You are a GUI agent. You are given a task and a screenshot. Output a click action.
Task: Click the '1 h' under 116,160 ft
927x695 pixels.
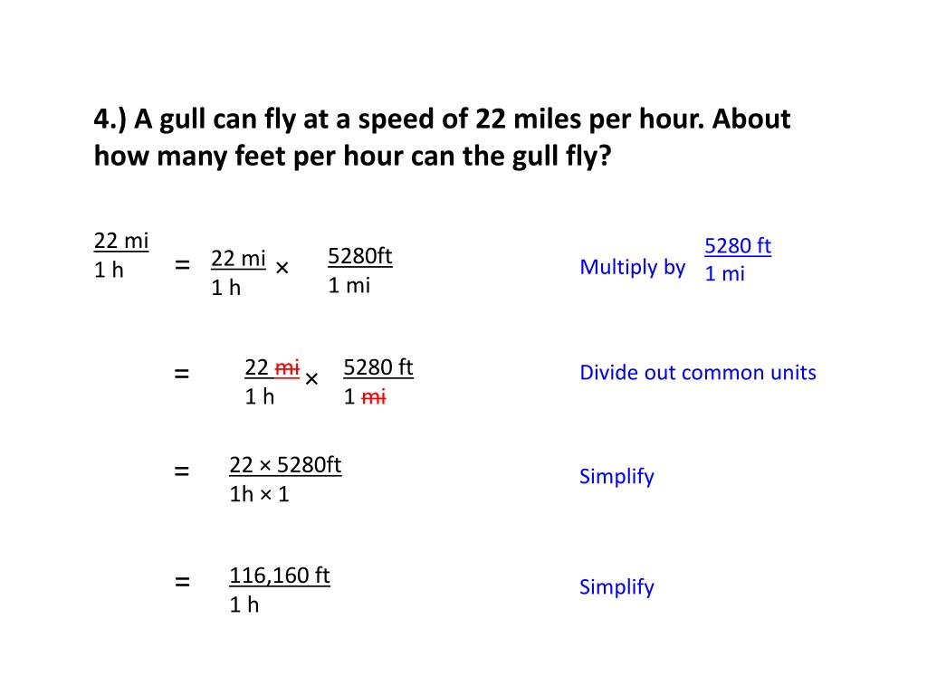(244, 605)
